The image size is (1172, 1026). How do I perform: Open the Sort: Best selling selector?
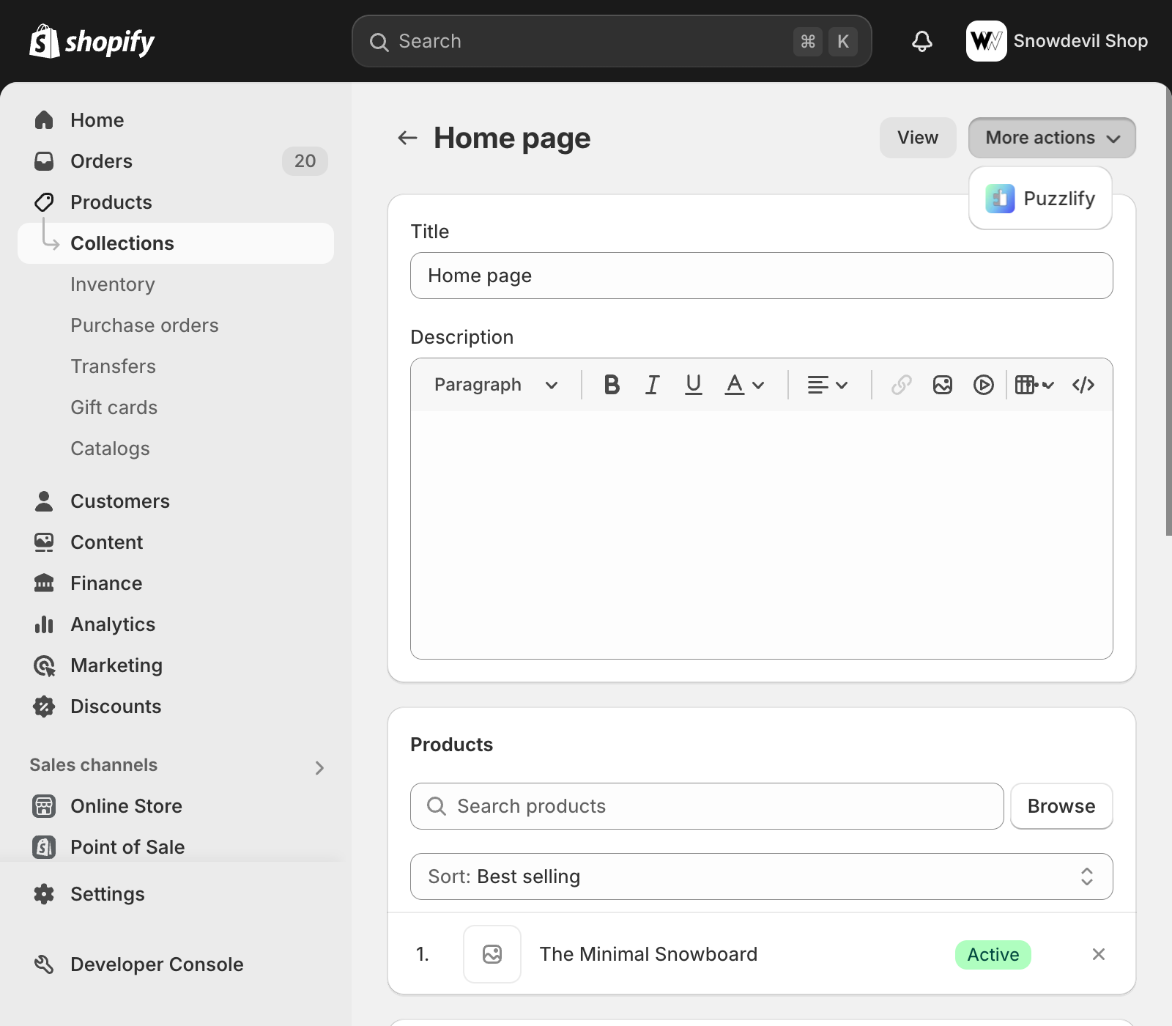coord(761,876)
